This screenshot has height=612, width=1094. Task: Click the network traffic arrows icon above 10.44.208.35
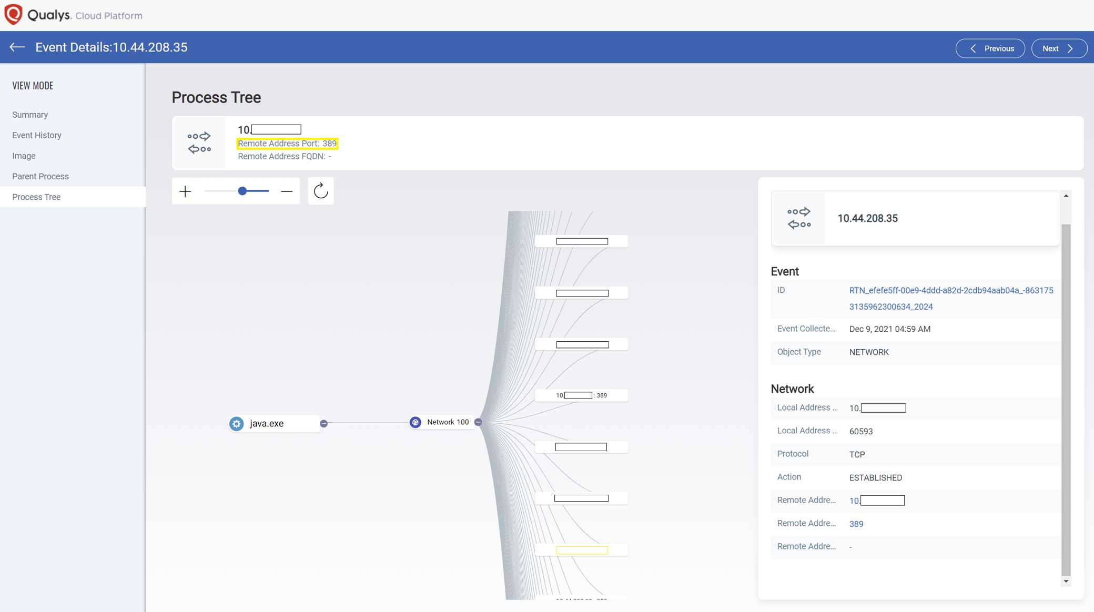click(200, 142)
